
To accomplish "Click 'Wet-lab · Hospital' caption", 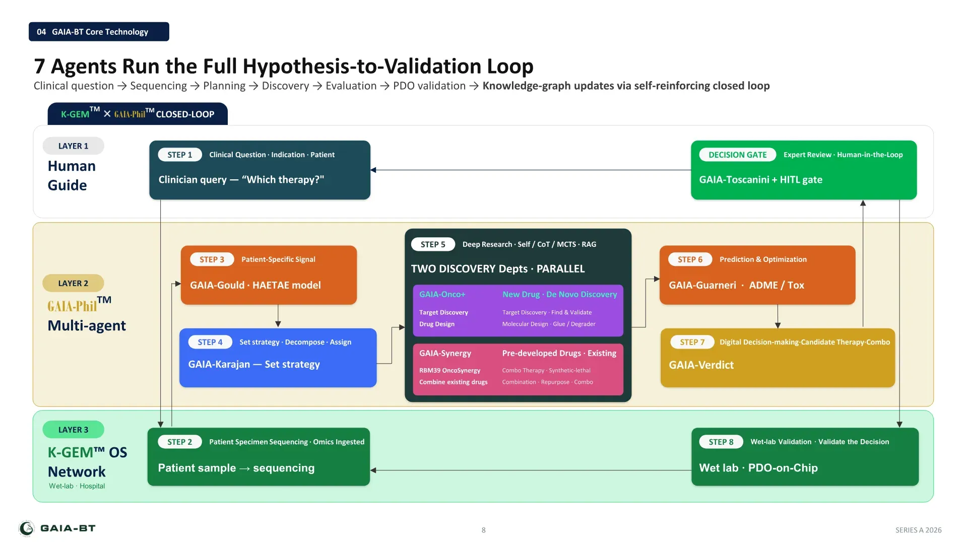I will point(77,486).
